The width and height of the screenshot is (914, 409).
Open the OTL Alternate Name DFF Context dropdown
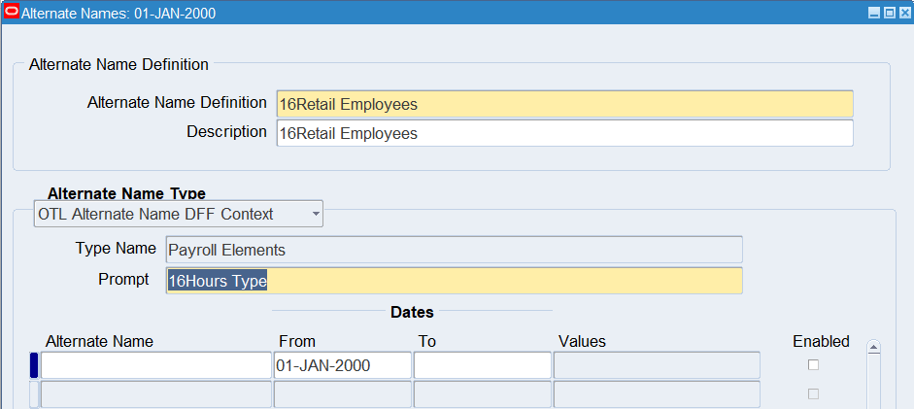[179, 214]
